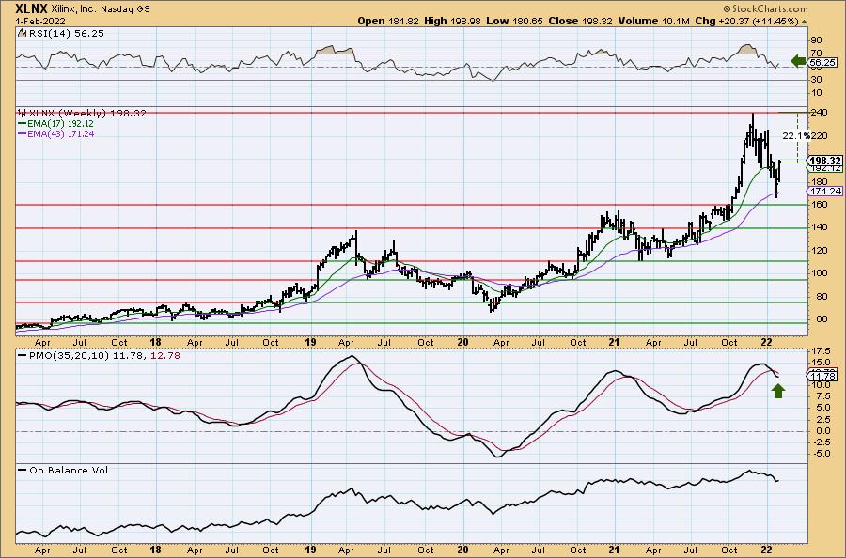Screen dimensions: 846x558
Task: Click the 240 price axis label
Action: click(819, 113)
